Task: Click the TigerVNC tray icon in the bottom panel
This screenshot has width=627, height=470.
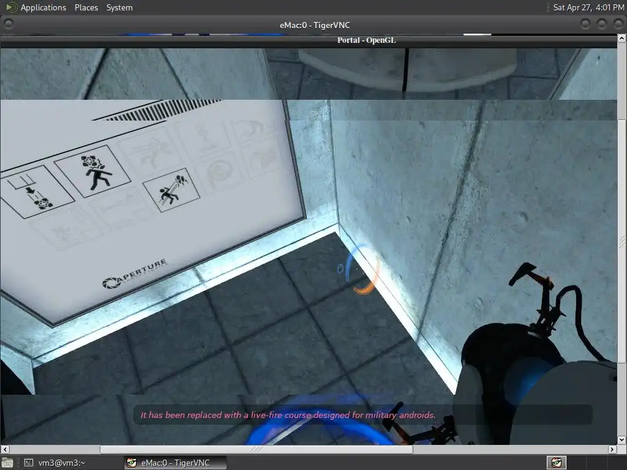Action: point(556,463)
